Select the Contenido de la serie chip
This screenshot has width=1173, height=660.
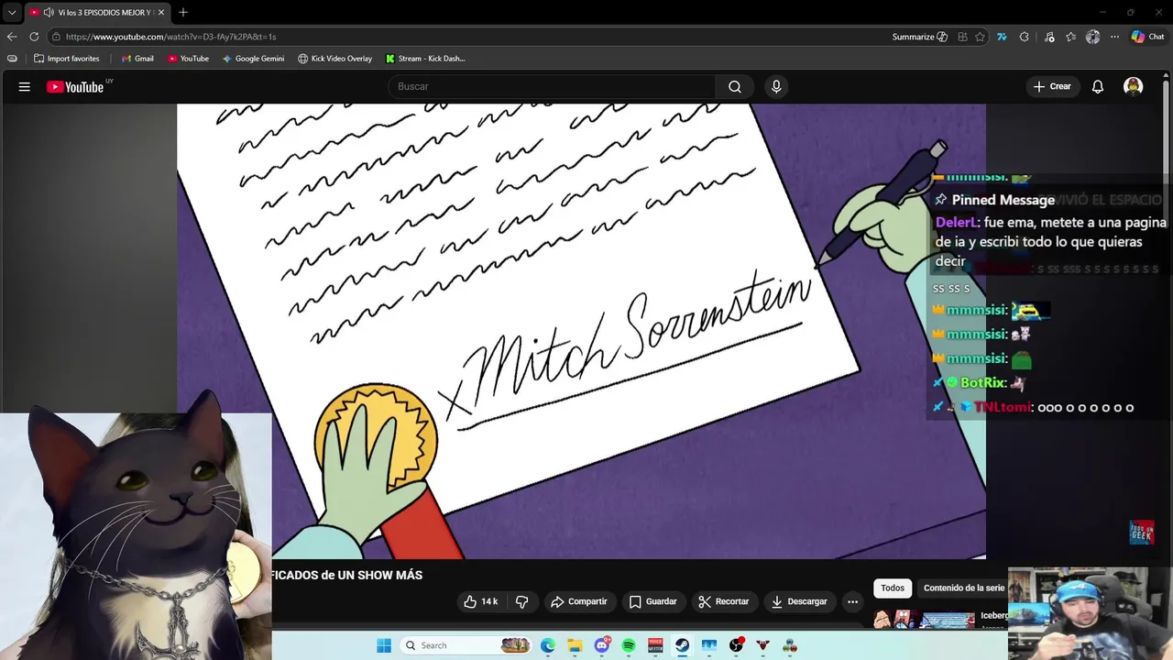(964, 588)
